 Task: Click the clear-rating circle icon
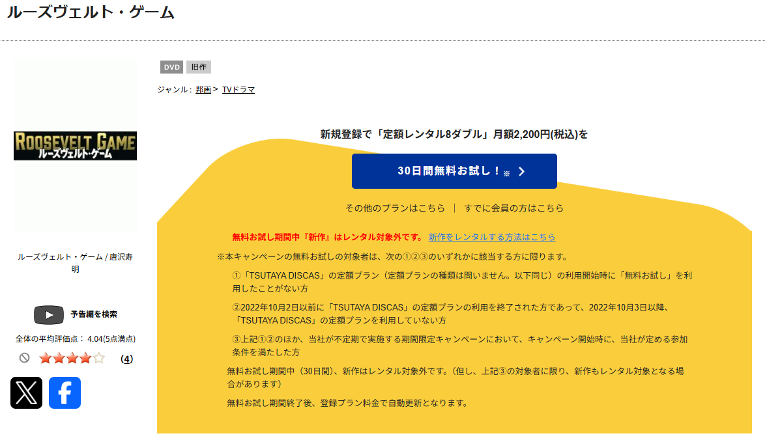tap(24, 358)
